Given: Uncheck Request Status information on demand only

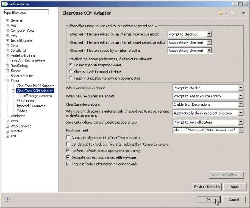Looking at the screenshot, I should [x=68, y=164].
